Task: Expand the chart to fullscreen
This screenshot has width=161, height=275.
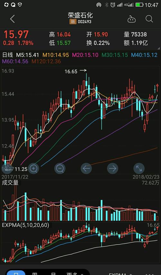Action: [139, 168]
